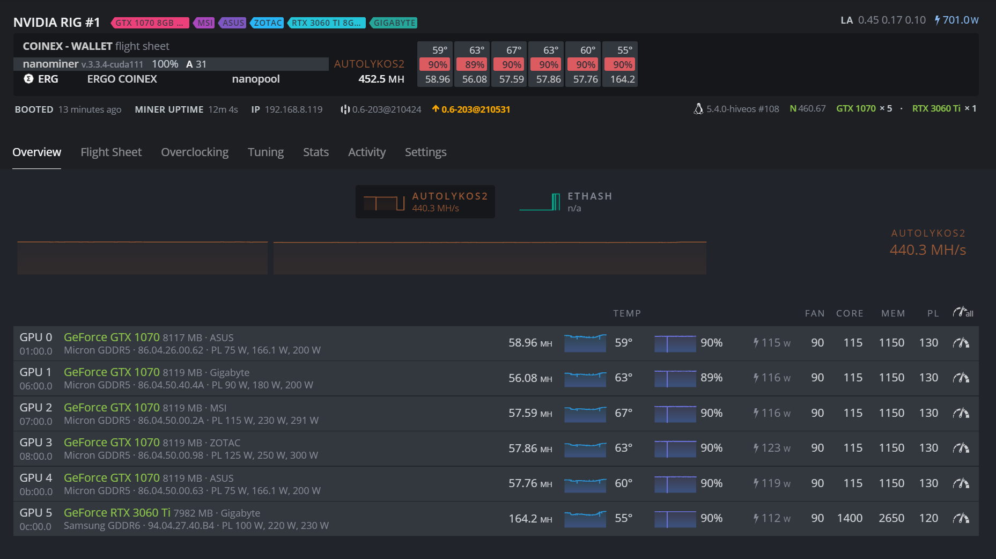Click the overclock all GPUs icon
Image resolution: width=996 pixels, height=559 pixels.
point(962,312)
